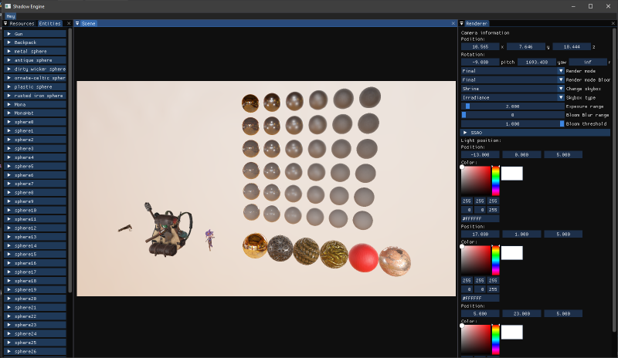Collapse the Scene panel using its triangle icon
Viewport: 618px width, 358px height.
(77, 24)
